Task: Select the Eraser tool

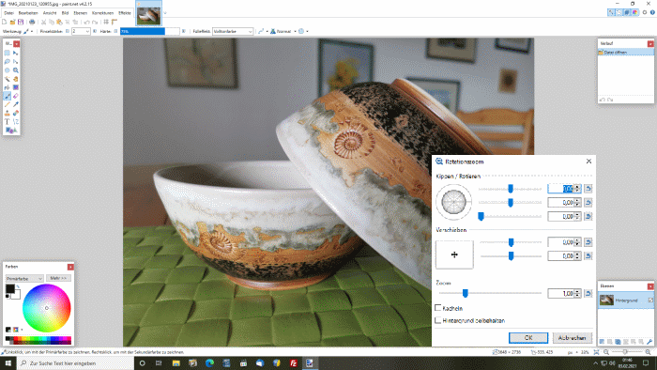Action: pos(16,96)
